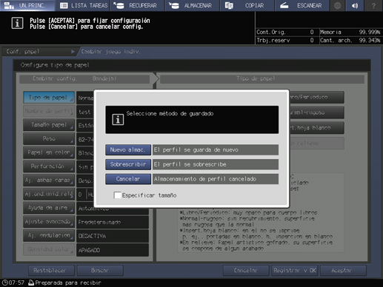Switch to LISTA TAREAS tab
Screen dimensions: 383x287
click(x=84, y=5)
